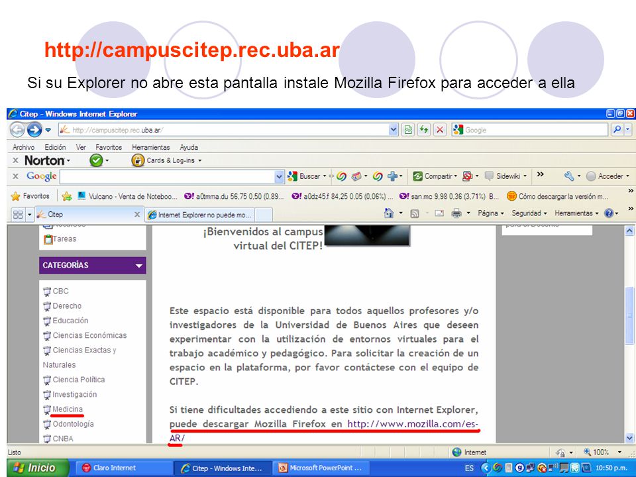Close the Google toolbar with its X
The width and height of the screenshot is (636, 477).
click(x=15, y=176)
